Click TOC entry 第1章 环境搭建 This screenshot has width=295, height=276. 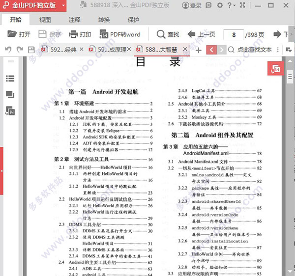pos(103,103)
